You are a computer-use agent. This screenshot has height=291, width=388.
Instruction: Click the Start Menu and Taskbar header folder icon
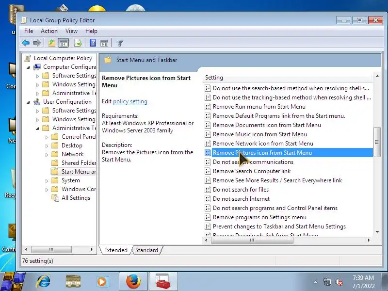108,60
